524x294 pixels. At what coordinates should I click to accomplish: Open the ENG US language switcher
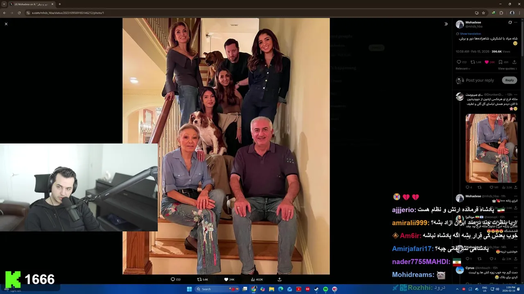coord(485,289)
